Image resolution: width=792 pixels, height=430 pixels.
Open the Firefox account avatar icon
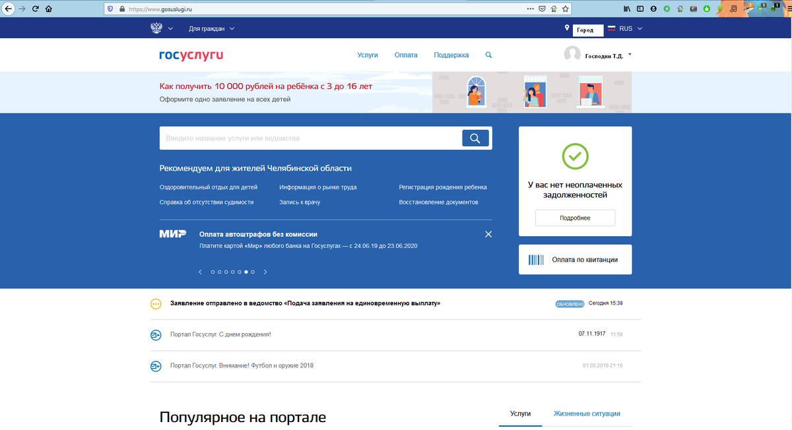click(653, 9)
